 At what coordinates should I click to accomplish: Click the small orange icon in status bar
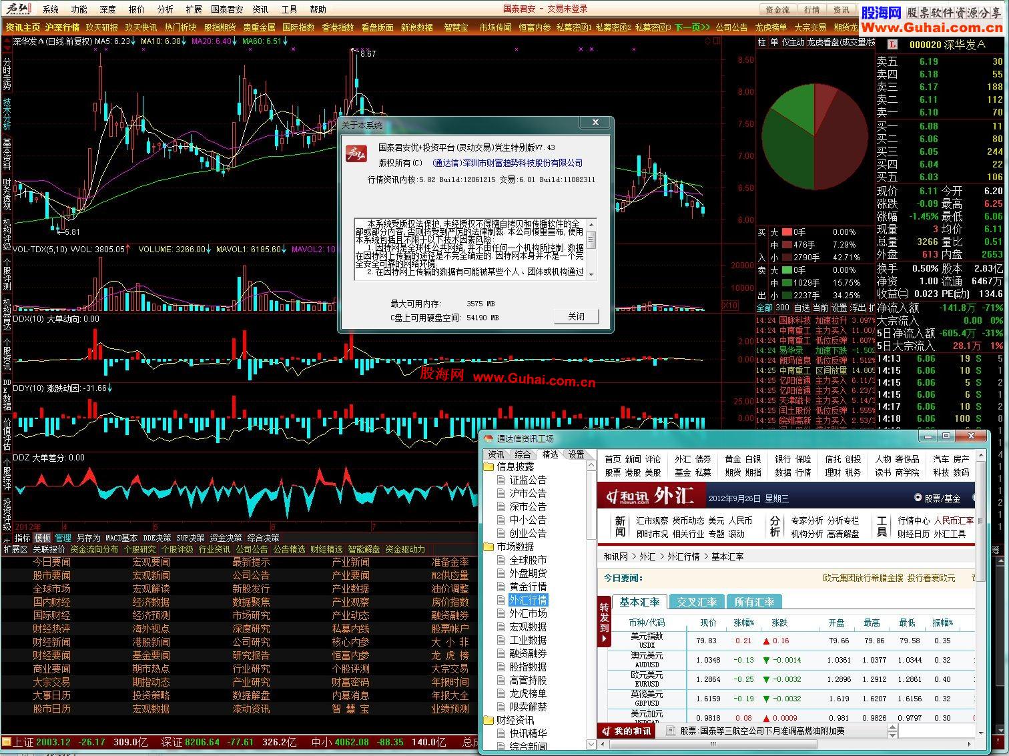click(7, 742)
